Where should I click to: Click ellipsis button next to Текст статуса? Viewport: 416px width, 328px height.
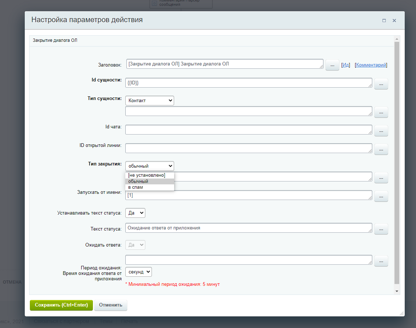[x=381, y=229]
